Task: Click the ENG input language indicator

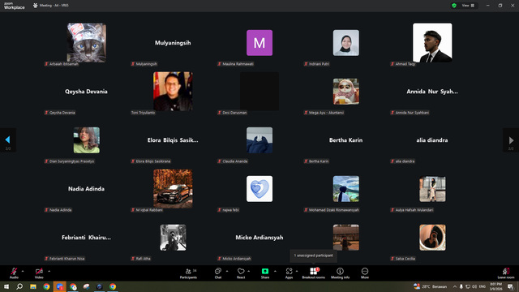Action: [483, 286]
